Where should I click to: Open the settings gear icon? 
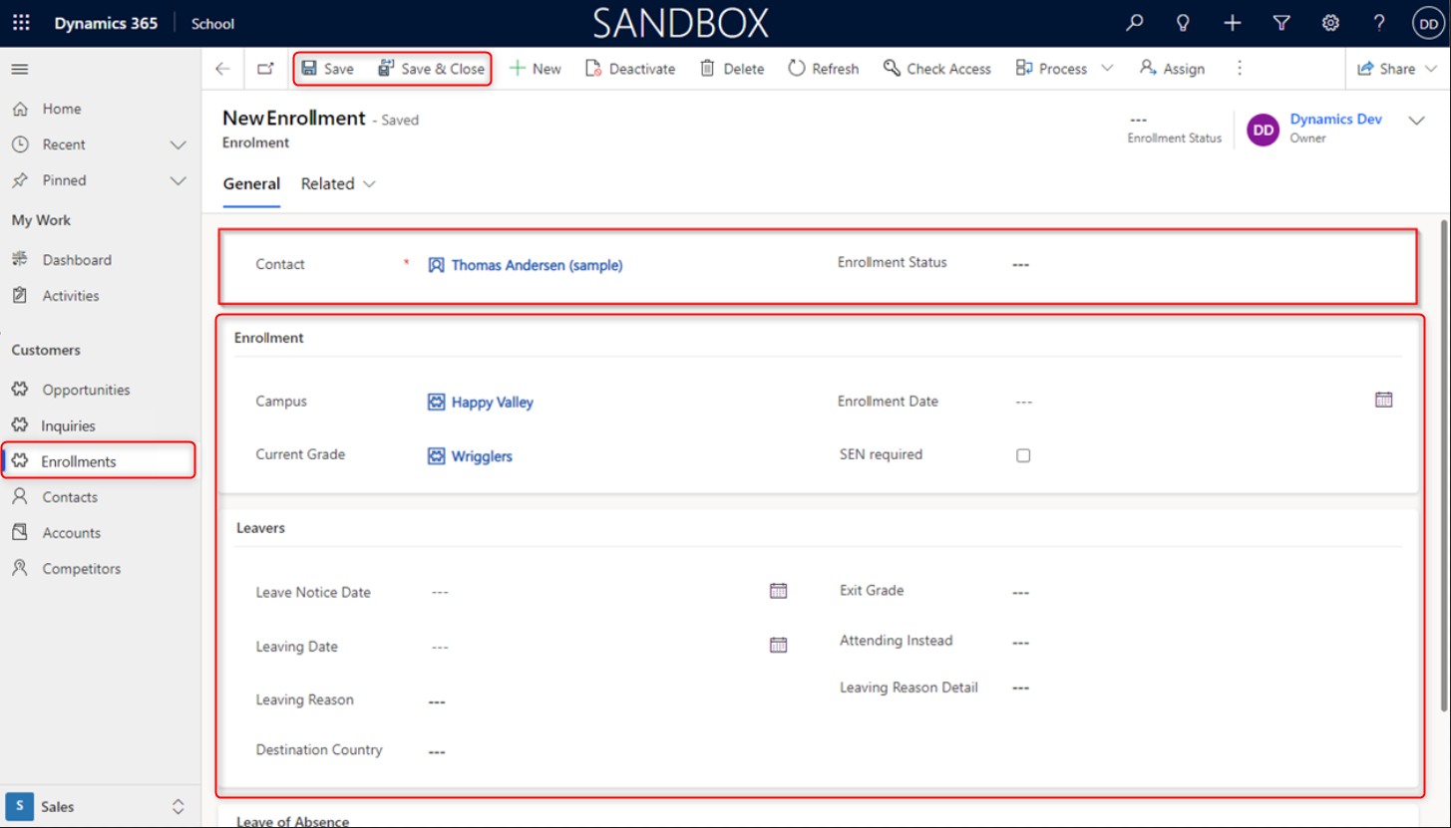tap(1330, 23)
